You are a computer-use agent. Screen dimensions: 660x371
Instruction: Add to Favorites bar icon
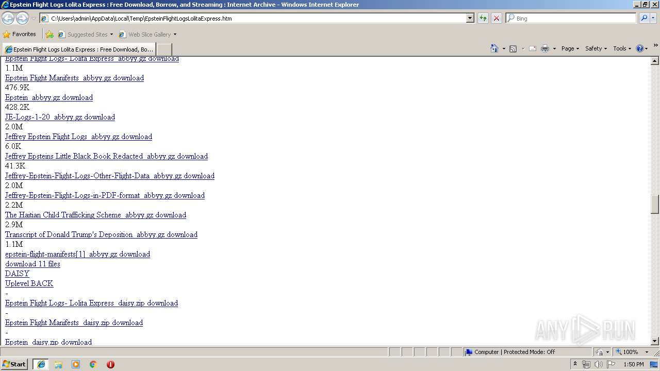tap(49, 35)
